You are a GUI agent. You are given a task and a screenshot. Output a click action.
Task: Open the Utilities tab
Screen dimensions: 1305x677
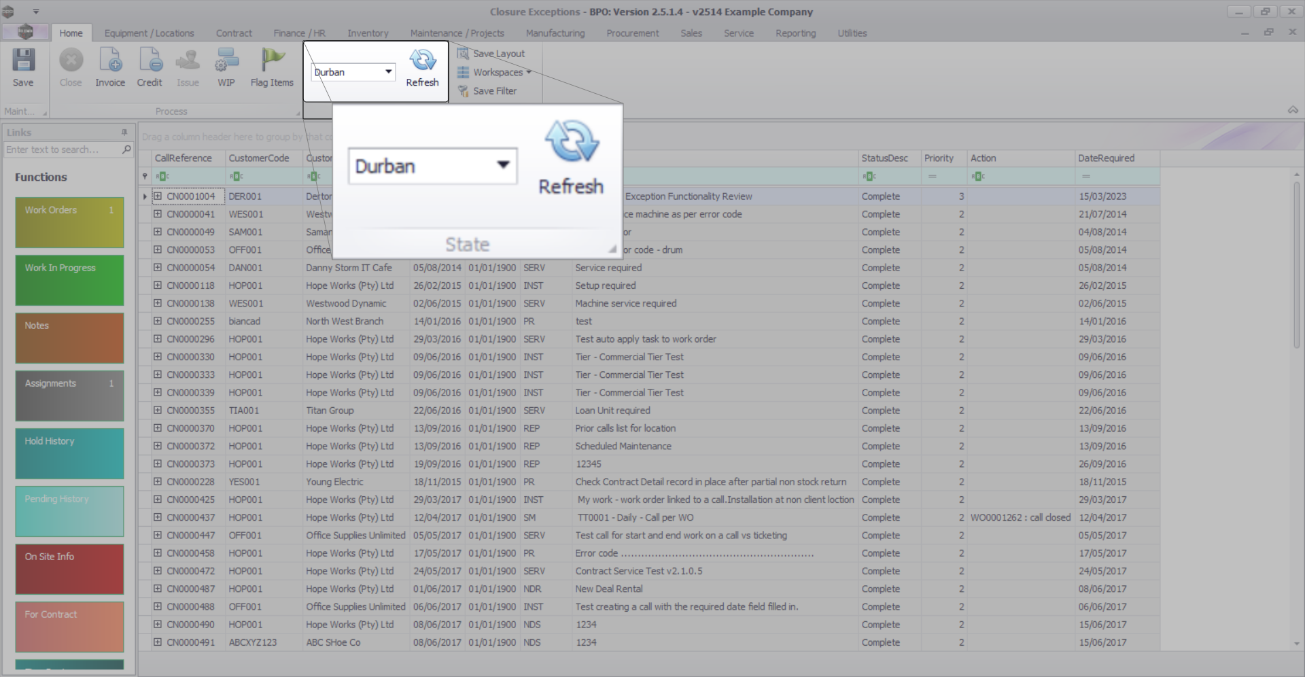(852, 33)
